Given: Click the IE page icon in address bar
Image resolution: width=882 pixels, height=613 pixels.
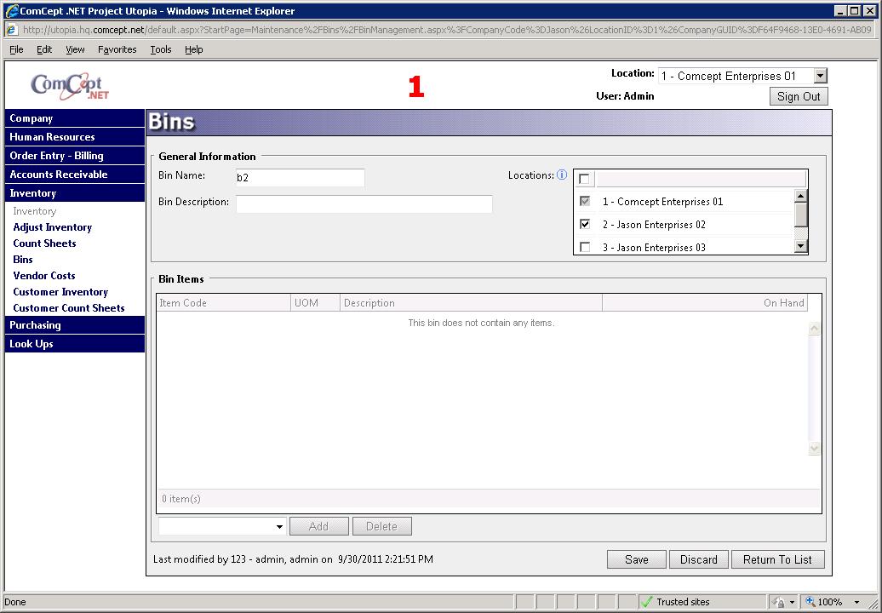Looking at the screenshot, I should pos(12,30).
